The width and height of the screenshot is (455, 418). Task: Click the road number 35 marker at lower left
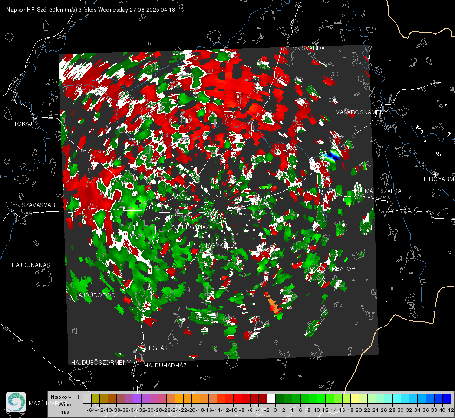pos(6,328)
